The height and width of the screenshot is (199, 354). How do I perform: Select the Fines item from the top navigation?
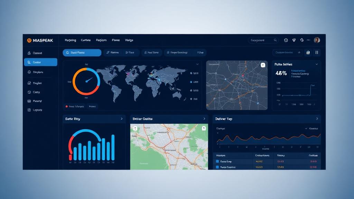116,40
